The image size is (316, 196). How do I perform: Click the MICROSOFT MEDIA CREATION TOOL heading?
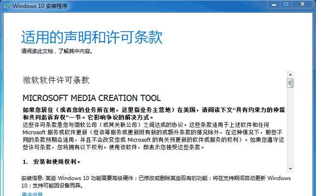pos(92,98)
